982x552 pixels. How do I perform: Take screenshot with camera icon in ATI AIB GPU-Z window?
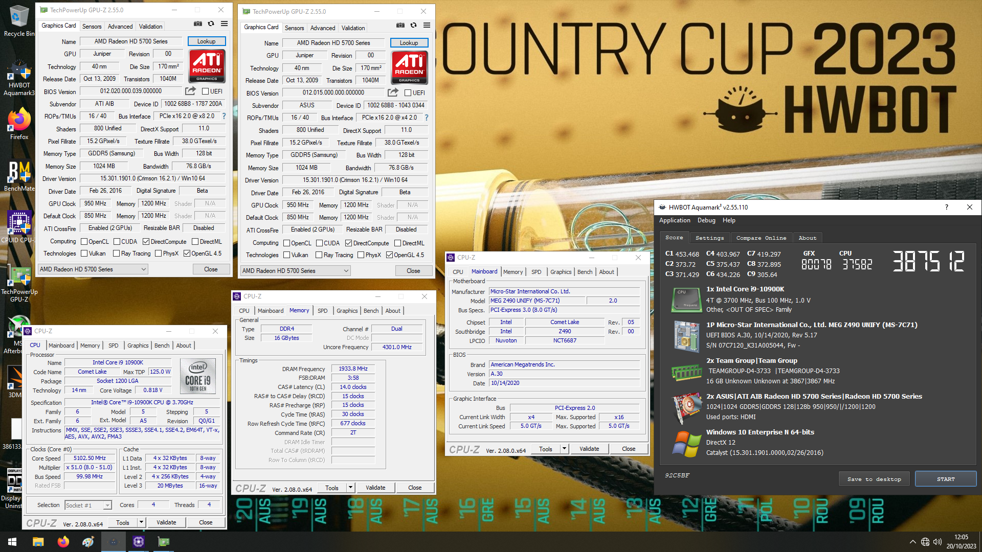(198, 24)
